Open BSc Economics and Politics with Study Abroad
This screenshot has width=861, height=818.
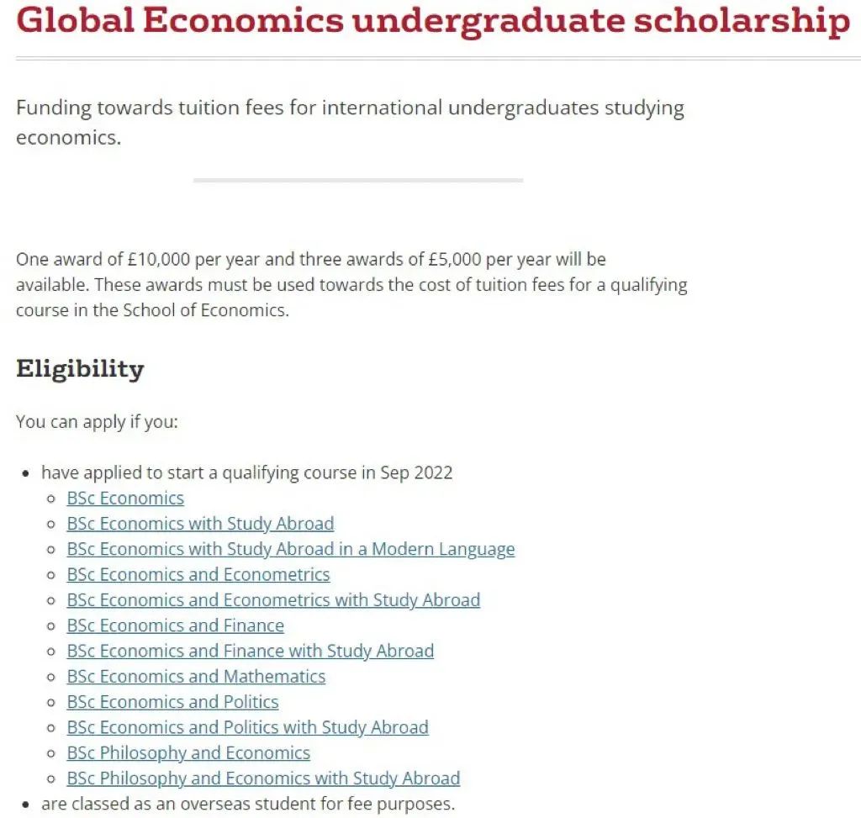(x=248, y=727)
